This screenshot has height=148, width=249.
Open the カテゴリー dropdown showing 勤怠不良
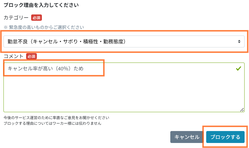124,41
